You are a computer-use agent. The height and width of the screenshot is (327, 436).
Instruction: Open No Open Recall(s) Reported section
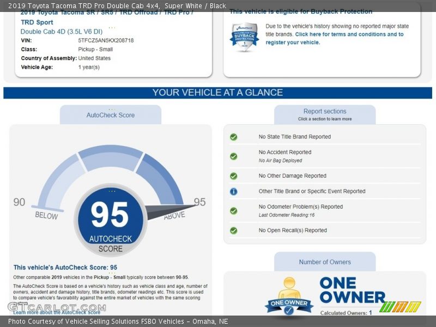[324, 230]
